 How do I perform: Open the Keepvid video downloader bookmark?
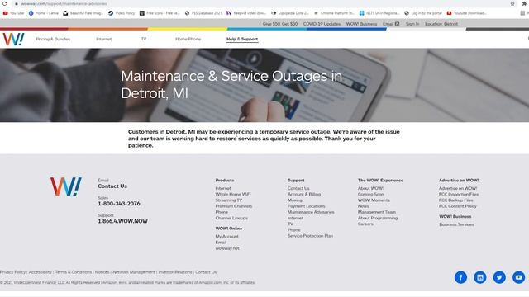[246, 13]
